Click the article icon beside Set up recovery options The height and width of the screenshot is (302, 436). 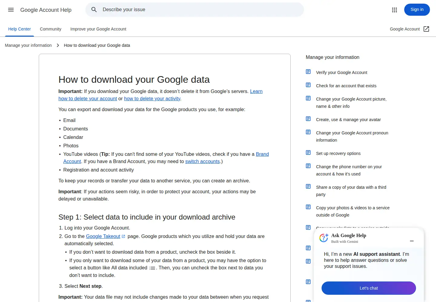308,153
